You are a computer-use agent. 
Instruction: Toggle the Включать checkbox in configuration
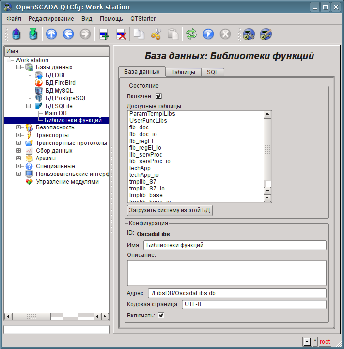pyautogui.click(x=161, y=316)
